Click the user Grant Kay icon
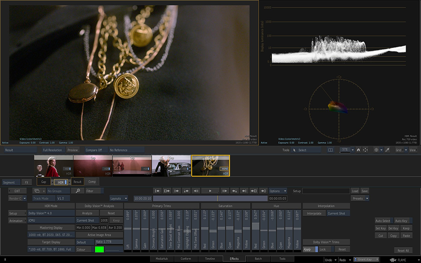Screen dimensions: 421x263 [x=356, y=259]
